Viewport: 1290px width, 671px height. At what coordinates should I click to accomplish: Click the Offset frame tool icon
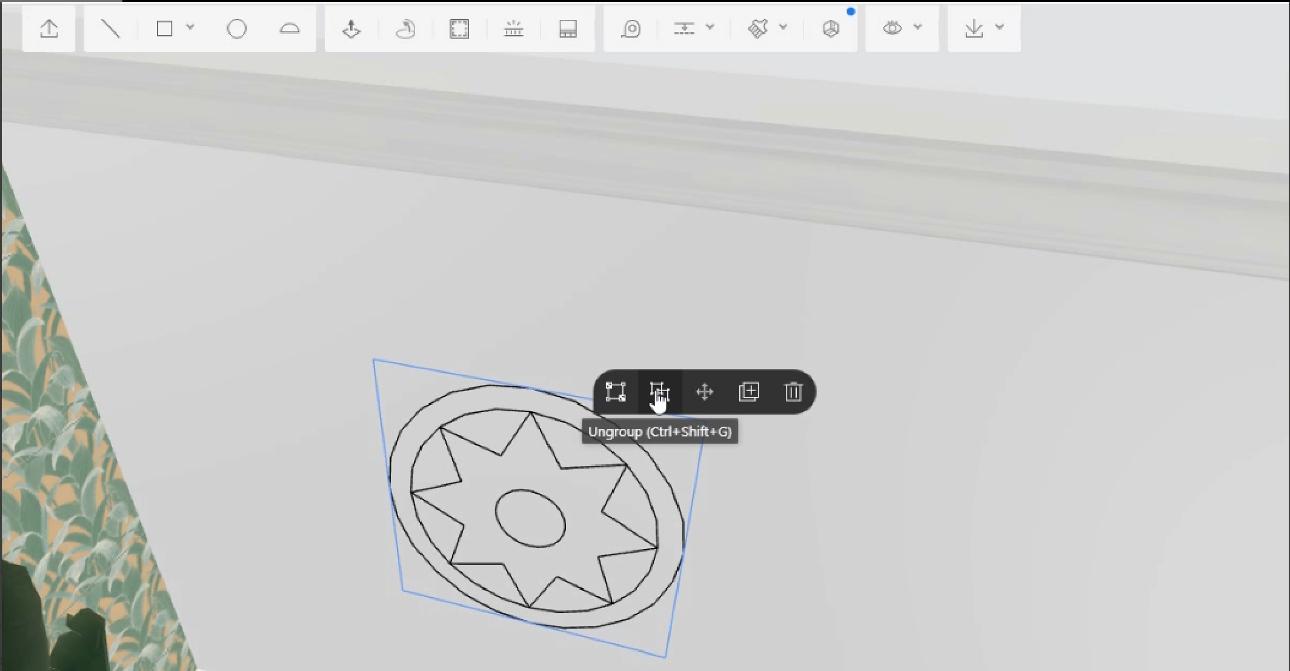tap(459, 28)
